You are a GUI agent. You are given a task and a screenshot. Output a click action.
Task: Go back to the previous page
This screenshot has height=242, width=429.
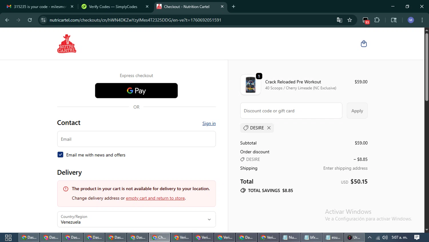click(7, 20)
